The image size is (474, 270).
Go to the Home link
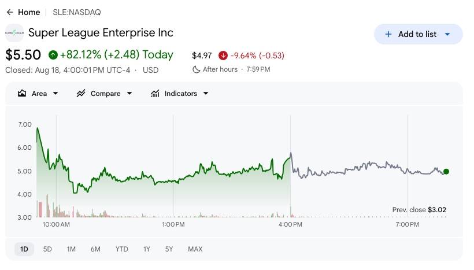29,12
